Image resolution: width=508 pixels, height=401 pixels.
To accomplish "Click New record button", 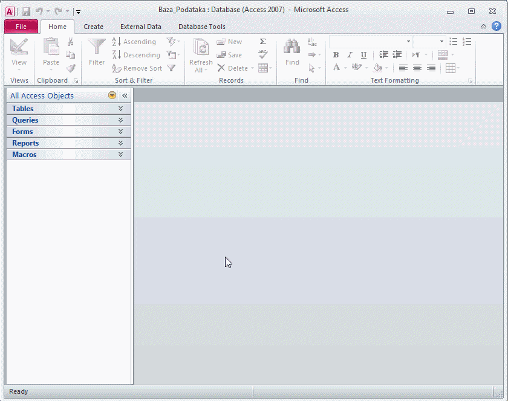I will (x=229, y=42).
